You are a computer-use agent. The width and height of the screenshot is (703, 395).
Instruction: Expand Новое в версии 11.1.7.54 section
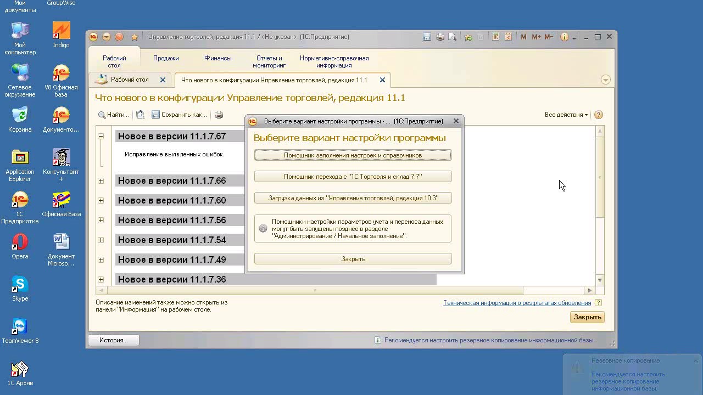pos(101,240)
